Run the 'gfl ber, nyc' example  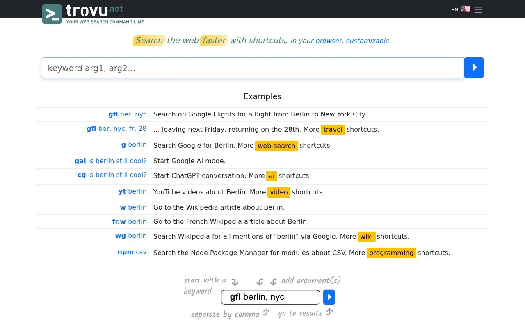[x=128, y=114]
